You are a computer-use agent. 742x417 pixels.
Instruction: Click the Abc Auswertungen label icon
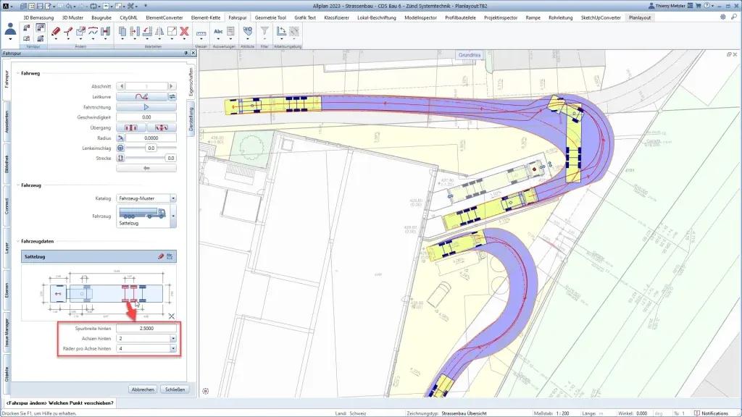click(x=218, y=31)
